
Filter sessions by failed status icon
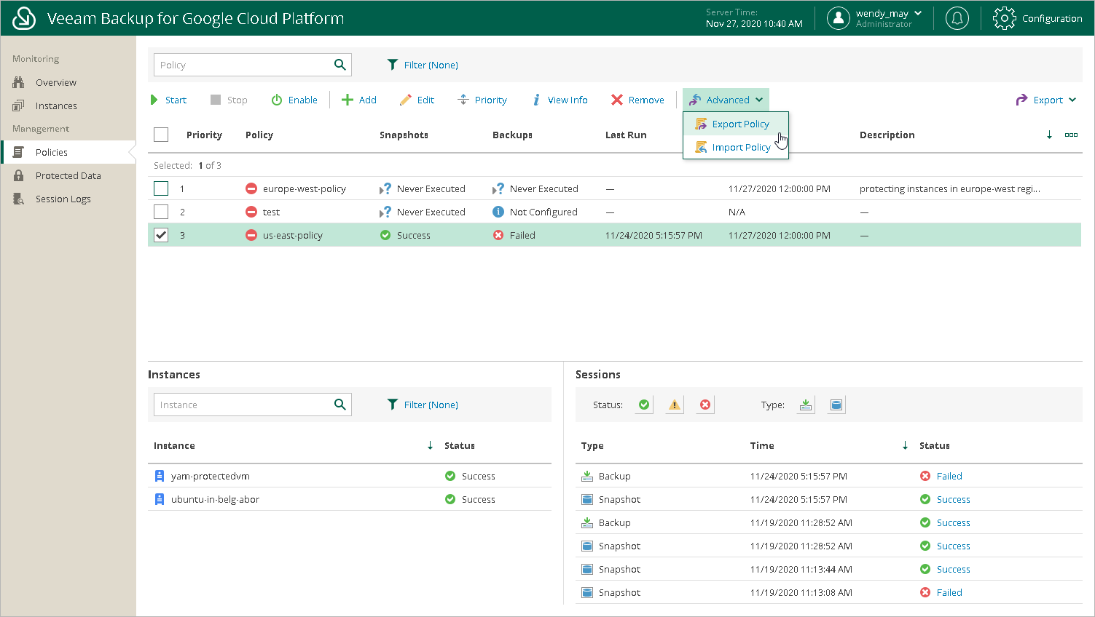tap(705, 405)
